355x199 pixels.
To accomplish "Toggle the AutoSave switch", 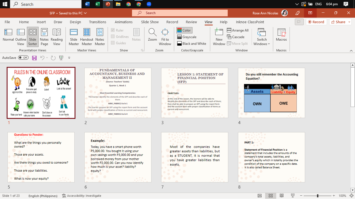I will click(23, 58).
